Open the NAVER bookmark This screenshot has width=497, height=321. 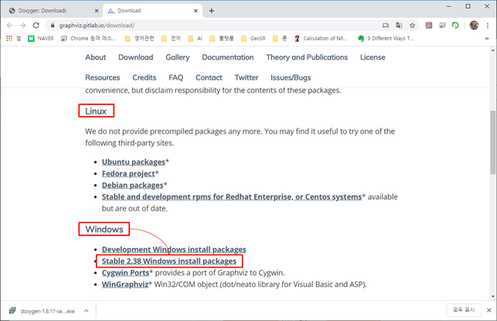[40, 39]
